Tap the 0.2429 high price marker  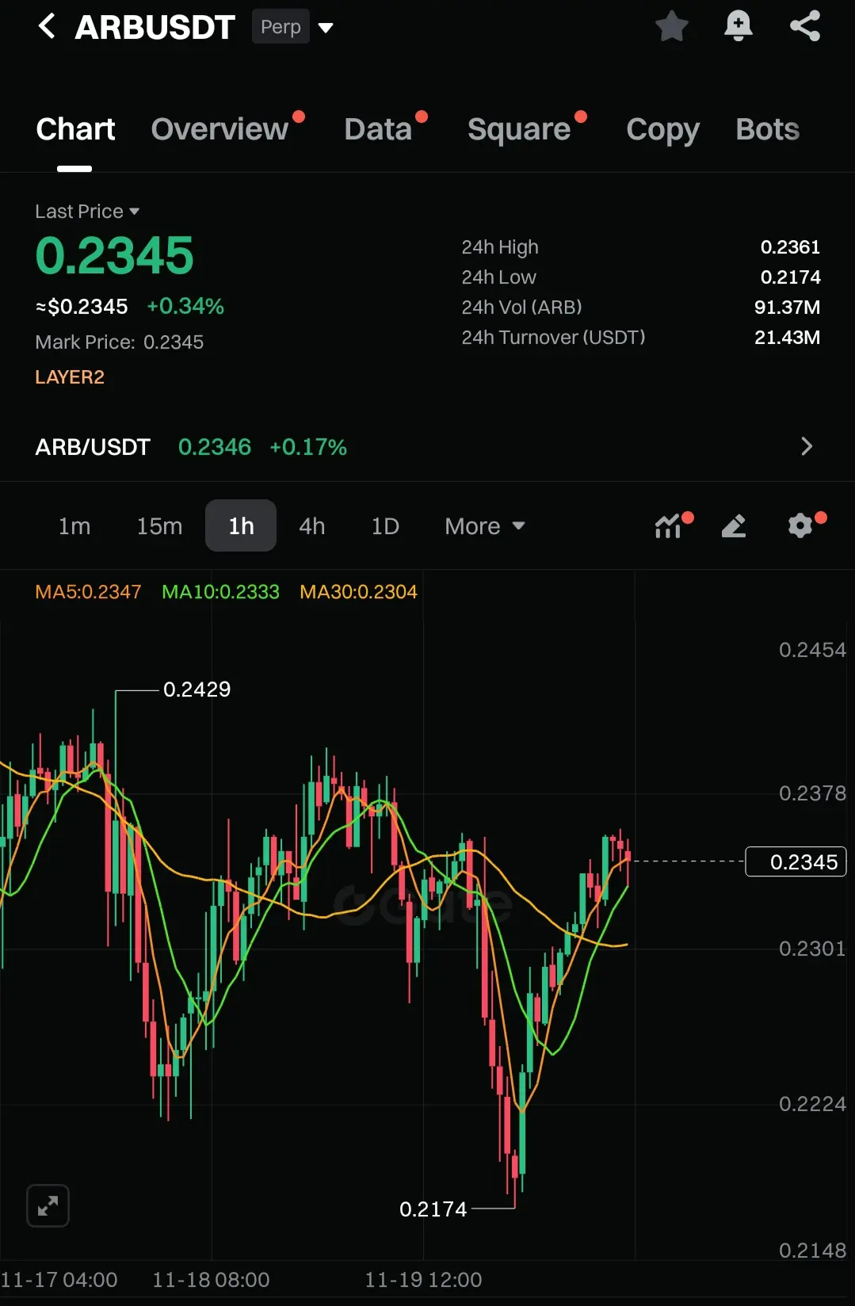tap(197, 689)
